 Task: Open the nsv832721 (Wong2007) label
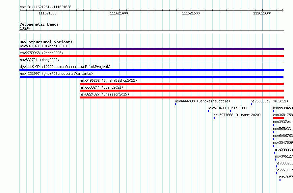pyautogui.click(x=40, y=60)
